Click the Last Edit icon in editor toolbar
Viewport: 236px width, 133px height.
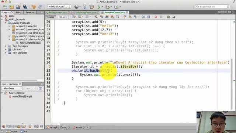click(x=74, y=17)
